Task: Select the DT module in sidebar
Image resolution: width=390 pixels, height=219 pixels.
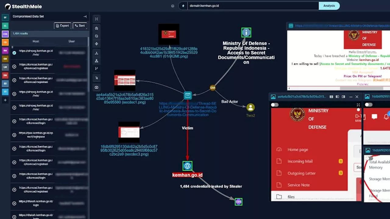Action: pyautogui.click(x=5, y=18)
